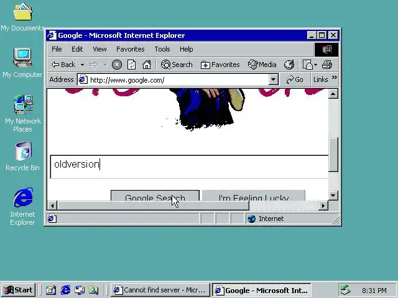Go Back in browser toolbar

point(63,65)
